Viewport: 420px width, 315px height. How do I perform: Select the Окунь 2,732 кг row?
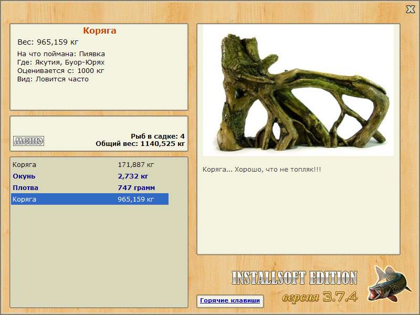click(x=90, y=176)
